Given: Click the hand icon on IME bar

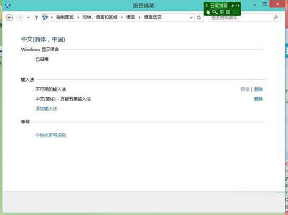Looking at the screenshot, I should tap(208, 12).
